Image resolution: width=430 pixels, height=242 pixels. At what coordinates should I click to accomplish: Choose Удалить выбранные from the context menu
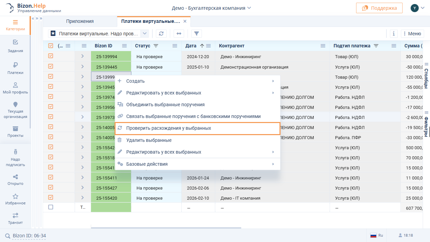pyautogui.click(x=149, y=140)
